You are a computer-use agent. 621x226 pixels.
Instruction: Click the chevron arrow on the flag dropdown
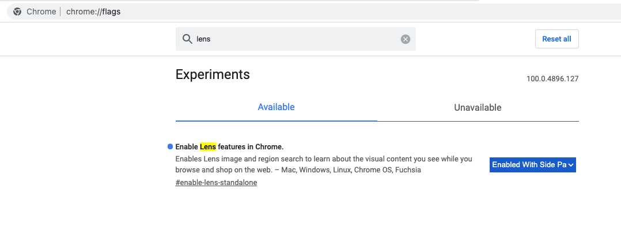point(571,165)
